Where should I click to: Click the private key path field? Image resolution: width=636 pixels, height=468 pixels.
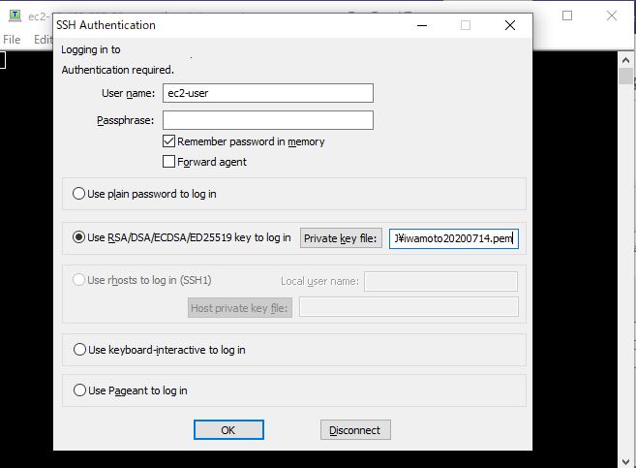(453, 238)
